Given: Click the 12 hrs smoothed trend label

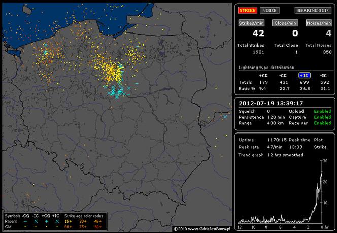Looking at the screenshot, I should pyautogui.click(x=285, y=155).
